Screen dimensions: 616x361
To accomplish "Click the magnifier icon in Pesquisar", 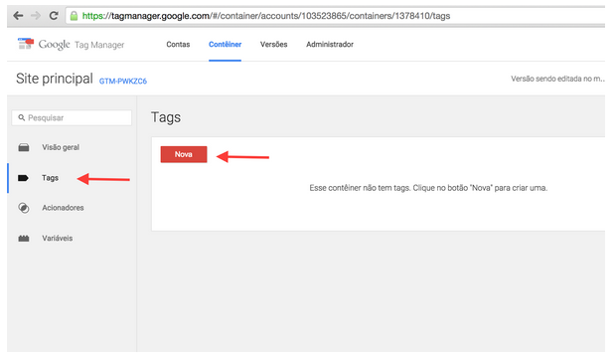I will click(x=22, y=117).
